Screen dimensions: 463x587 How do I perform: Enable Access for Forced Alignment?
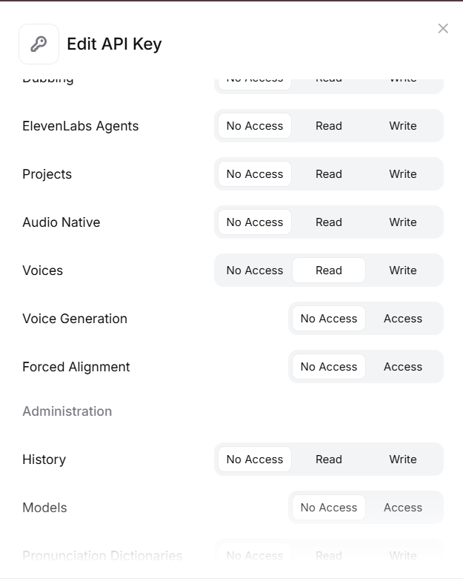coord(403,367)
